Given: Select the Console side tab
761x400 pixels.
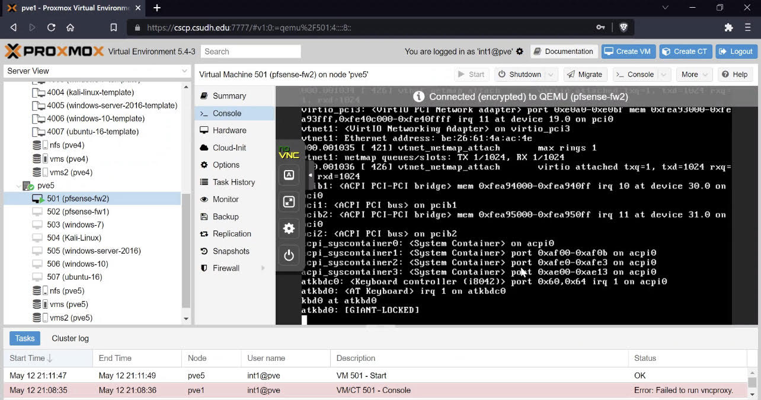Looking at the screenshot, I should point(235,113).
